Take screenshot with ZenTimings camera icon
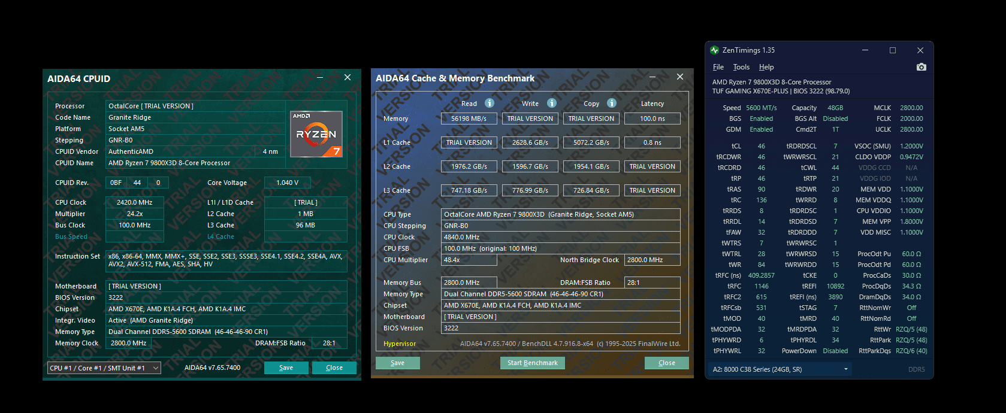This screenshot has width=1006, height=413. point(922,67)
